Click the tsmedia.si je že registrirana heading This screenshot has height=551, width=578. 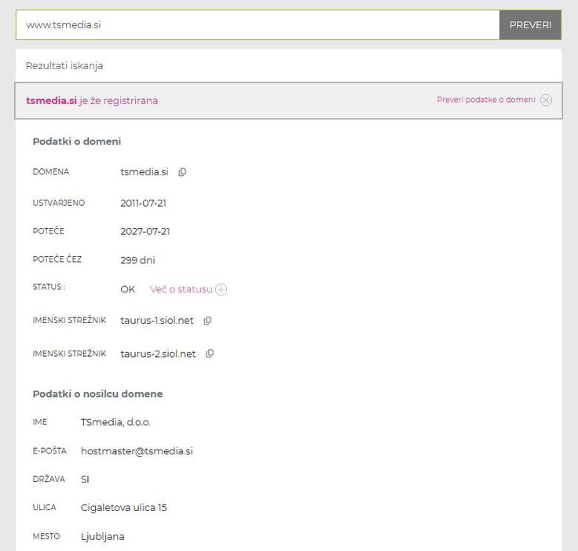[x=92, y=101]
